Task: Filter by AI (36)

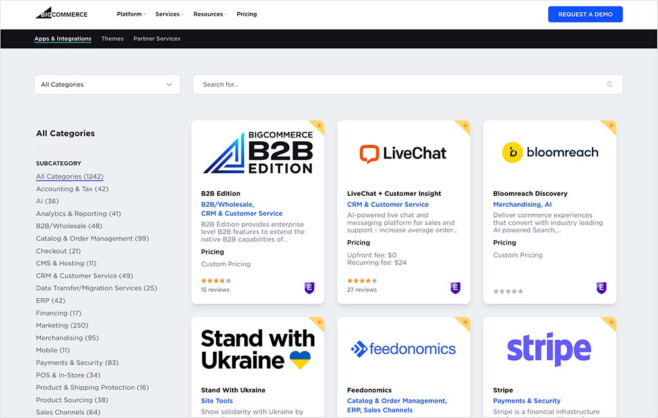Action: (48, 201)
